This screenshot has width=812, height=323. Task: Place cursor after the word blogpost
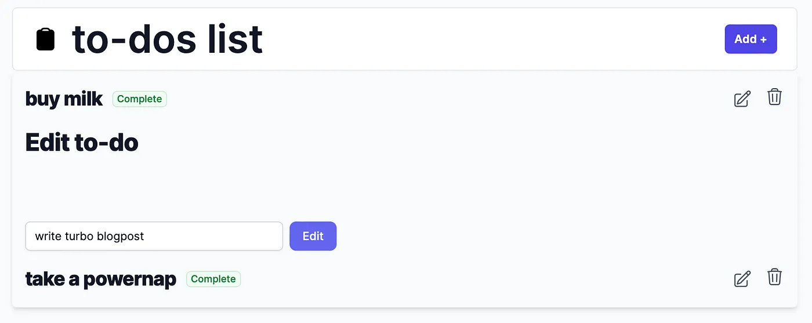146,236
